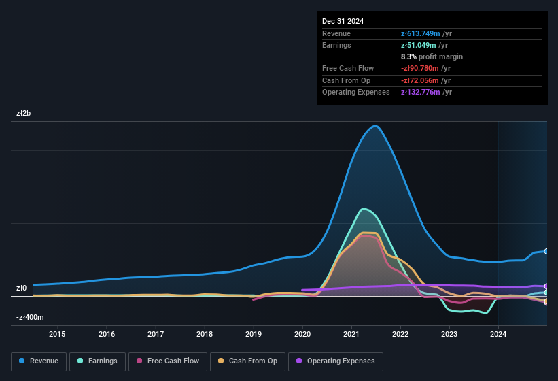Click the 2023 x-axis label
Viewport: 558px width, 381px height.
click(449, 334)
